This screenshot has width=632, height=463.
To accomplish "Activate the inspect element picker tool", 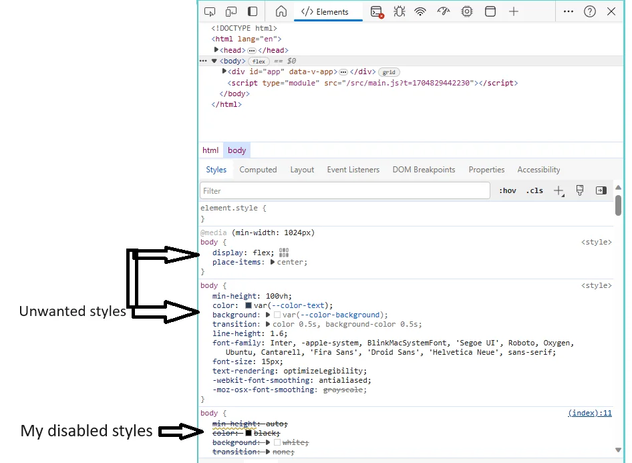I will (210, 11).
